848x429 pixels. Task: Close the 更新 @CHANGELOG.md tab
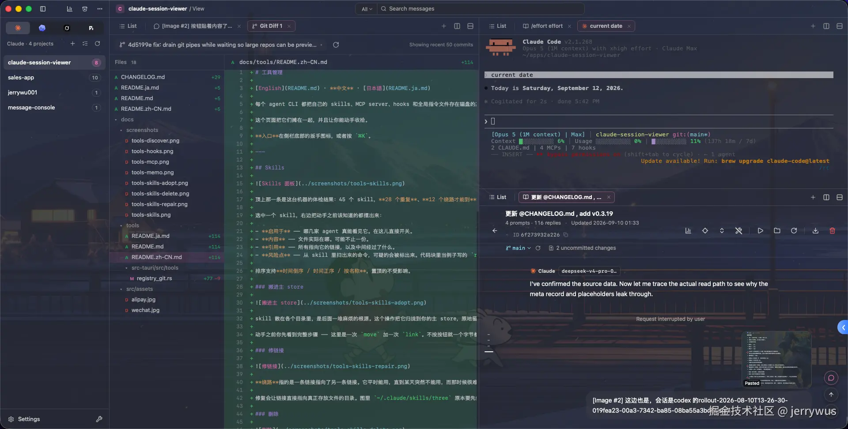(609, 197)
